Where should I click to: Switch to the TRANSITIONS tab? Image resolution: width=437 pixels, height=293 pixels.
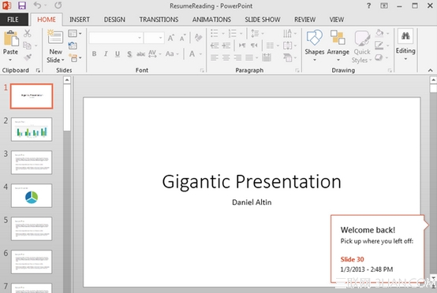click(159, 20)
